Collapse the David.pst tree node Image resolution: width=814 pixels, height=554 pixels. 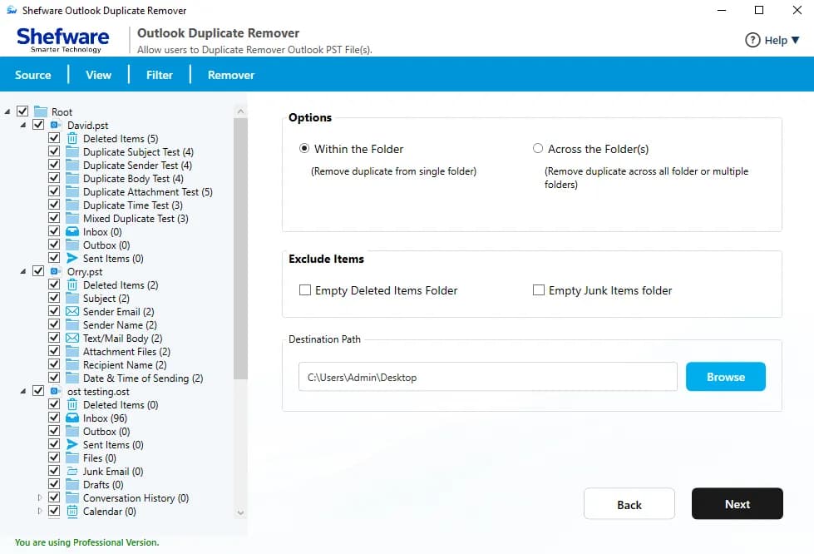point(22,125)
